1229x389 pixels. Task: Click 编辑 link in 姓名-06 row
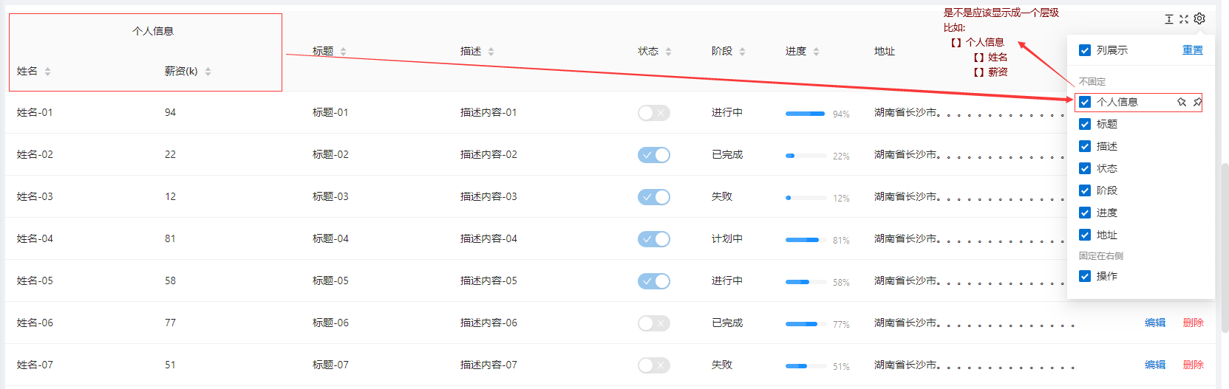click(x=1155, y=323)
